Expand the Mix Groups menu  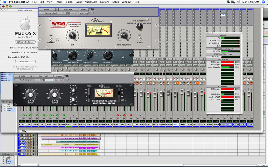tap(8, 102)
